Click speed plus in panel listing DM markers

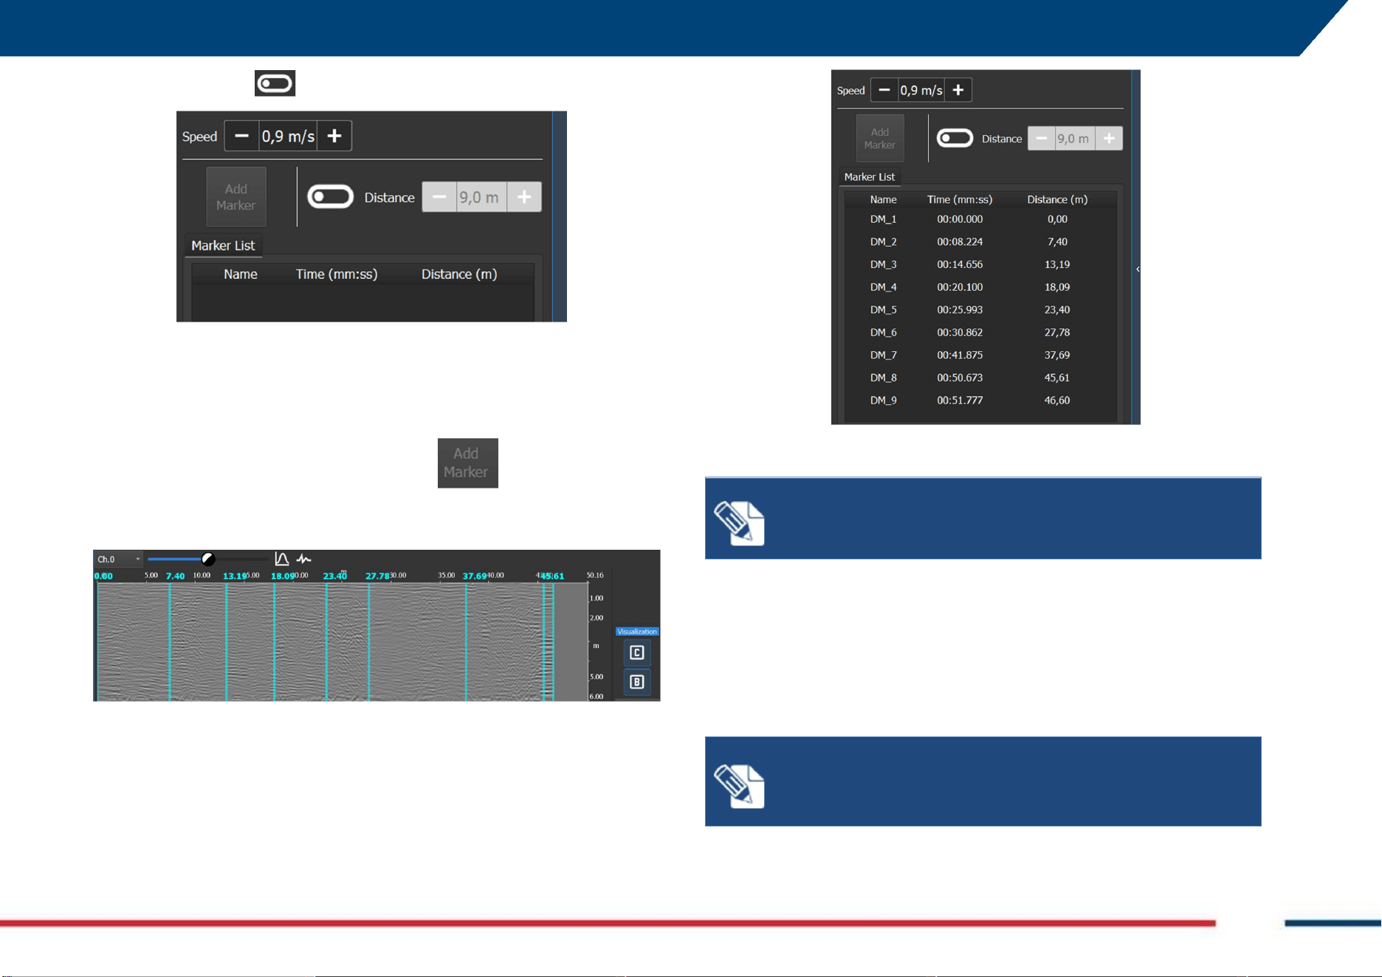958,90
